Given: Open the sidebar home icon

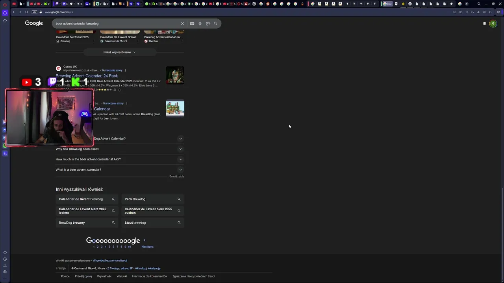Looking at the screenshot, I should pos(5,13).
